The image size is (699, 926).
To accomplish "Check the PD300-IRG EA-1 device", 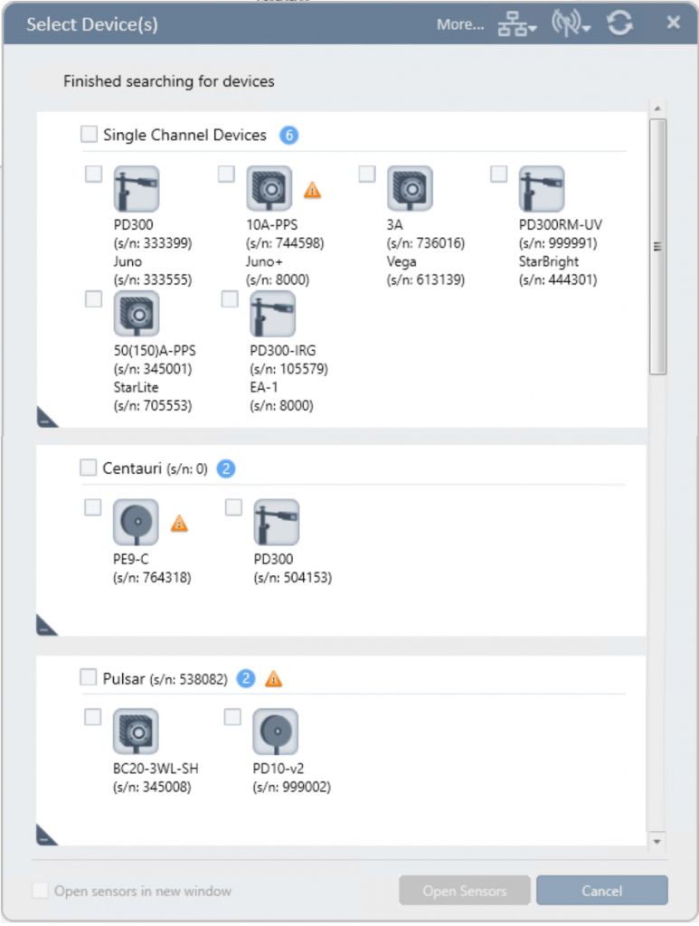I will click(230, 298).
